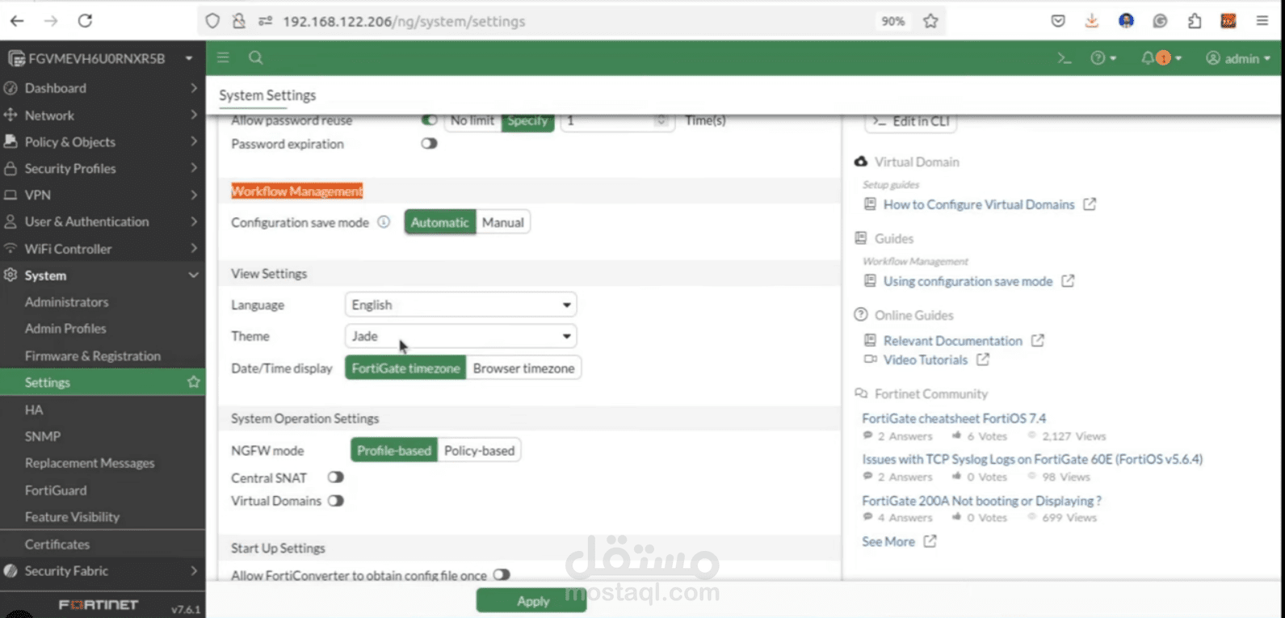Image resolution: width=1285 pixels, height=618 pixels.
Task: Click the Network icon in sidebar
Action: pyautogui.click(x=10, y=116)
